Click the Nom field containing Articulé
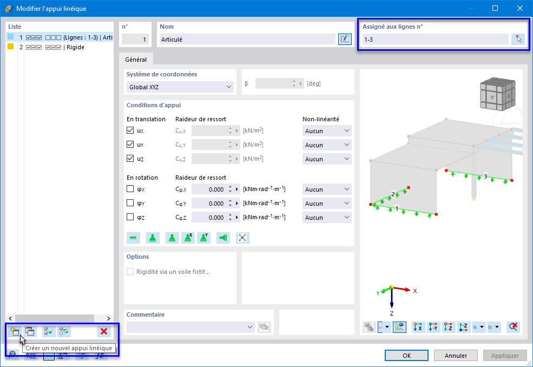Screen dimensions: 533x367 click(247, 40)
